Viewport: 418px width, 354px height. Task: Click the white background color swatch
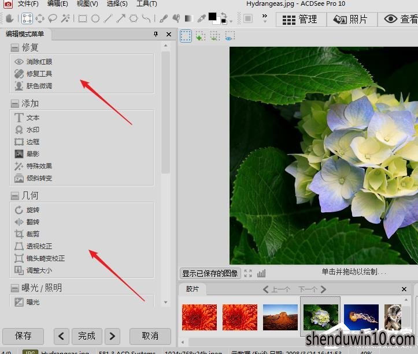click(x=218, y=21)
